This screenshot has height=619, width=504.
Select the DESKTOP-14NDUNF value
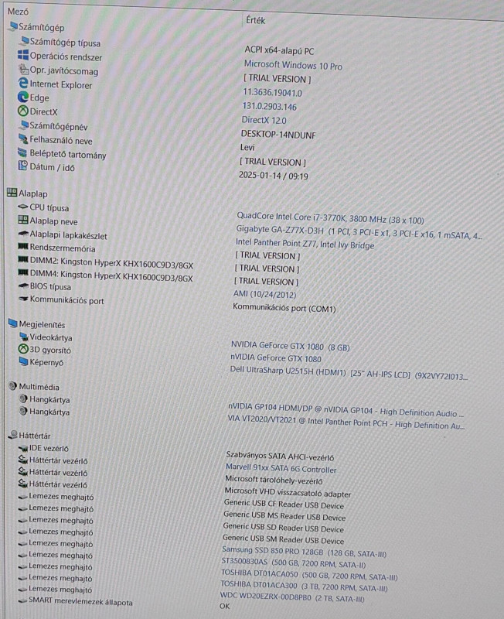click(278, 135)
